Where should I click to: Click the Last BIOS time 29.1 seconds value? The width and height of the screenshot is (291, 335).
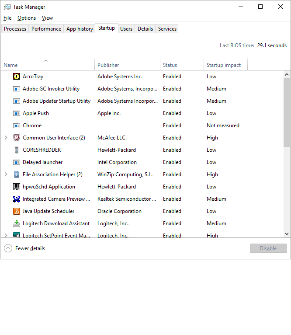point(272,45)
